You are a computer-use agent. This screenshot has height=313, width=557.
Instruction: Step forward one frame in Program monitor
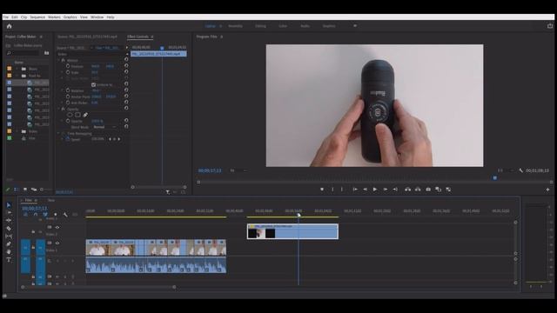[385, 190]
